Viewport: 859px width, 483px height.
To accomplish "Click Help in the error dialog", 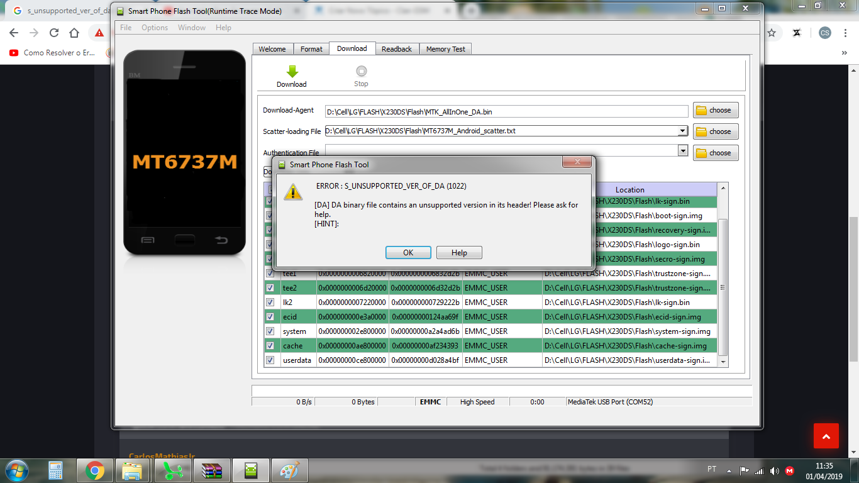I will point(459,252).
